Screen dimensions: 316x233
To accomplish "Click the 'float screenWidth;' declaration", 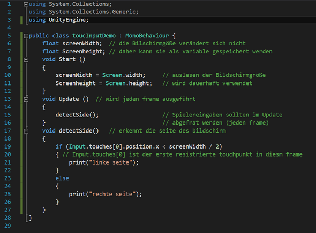I will coord(72,44).
